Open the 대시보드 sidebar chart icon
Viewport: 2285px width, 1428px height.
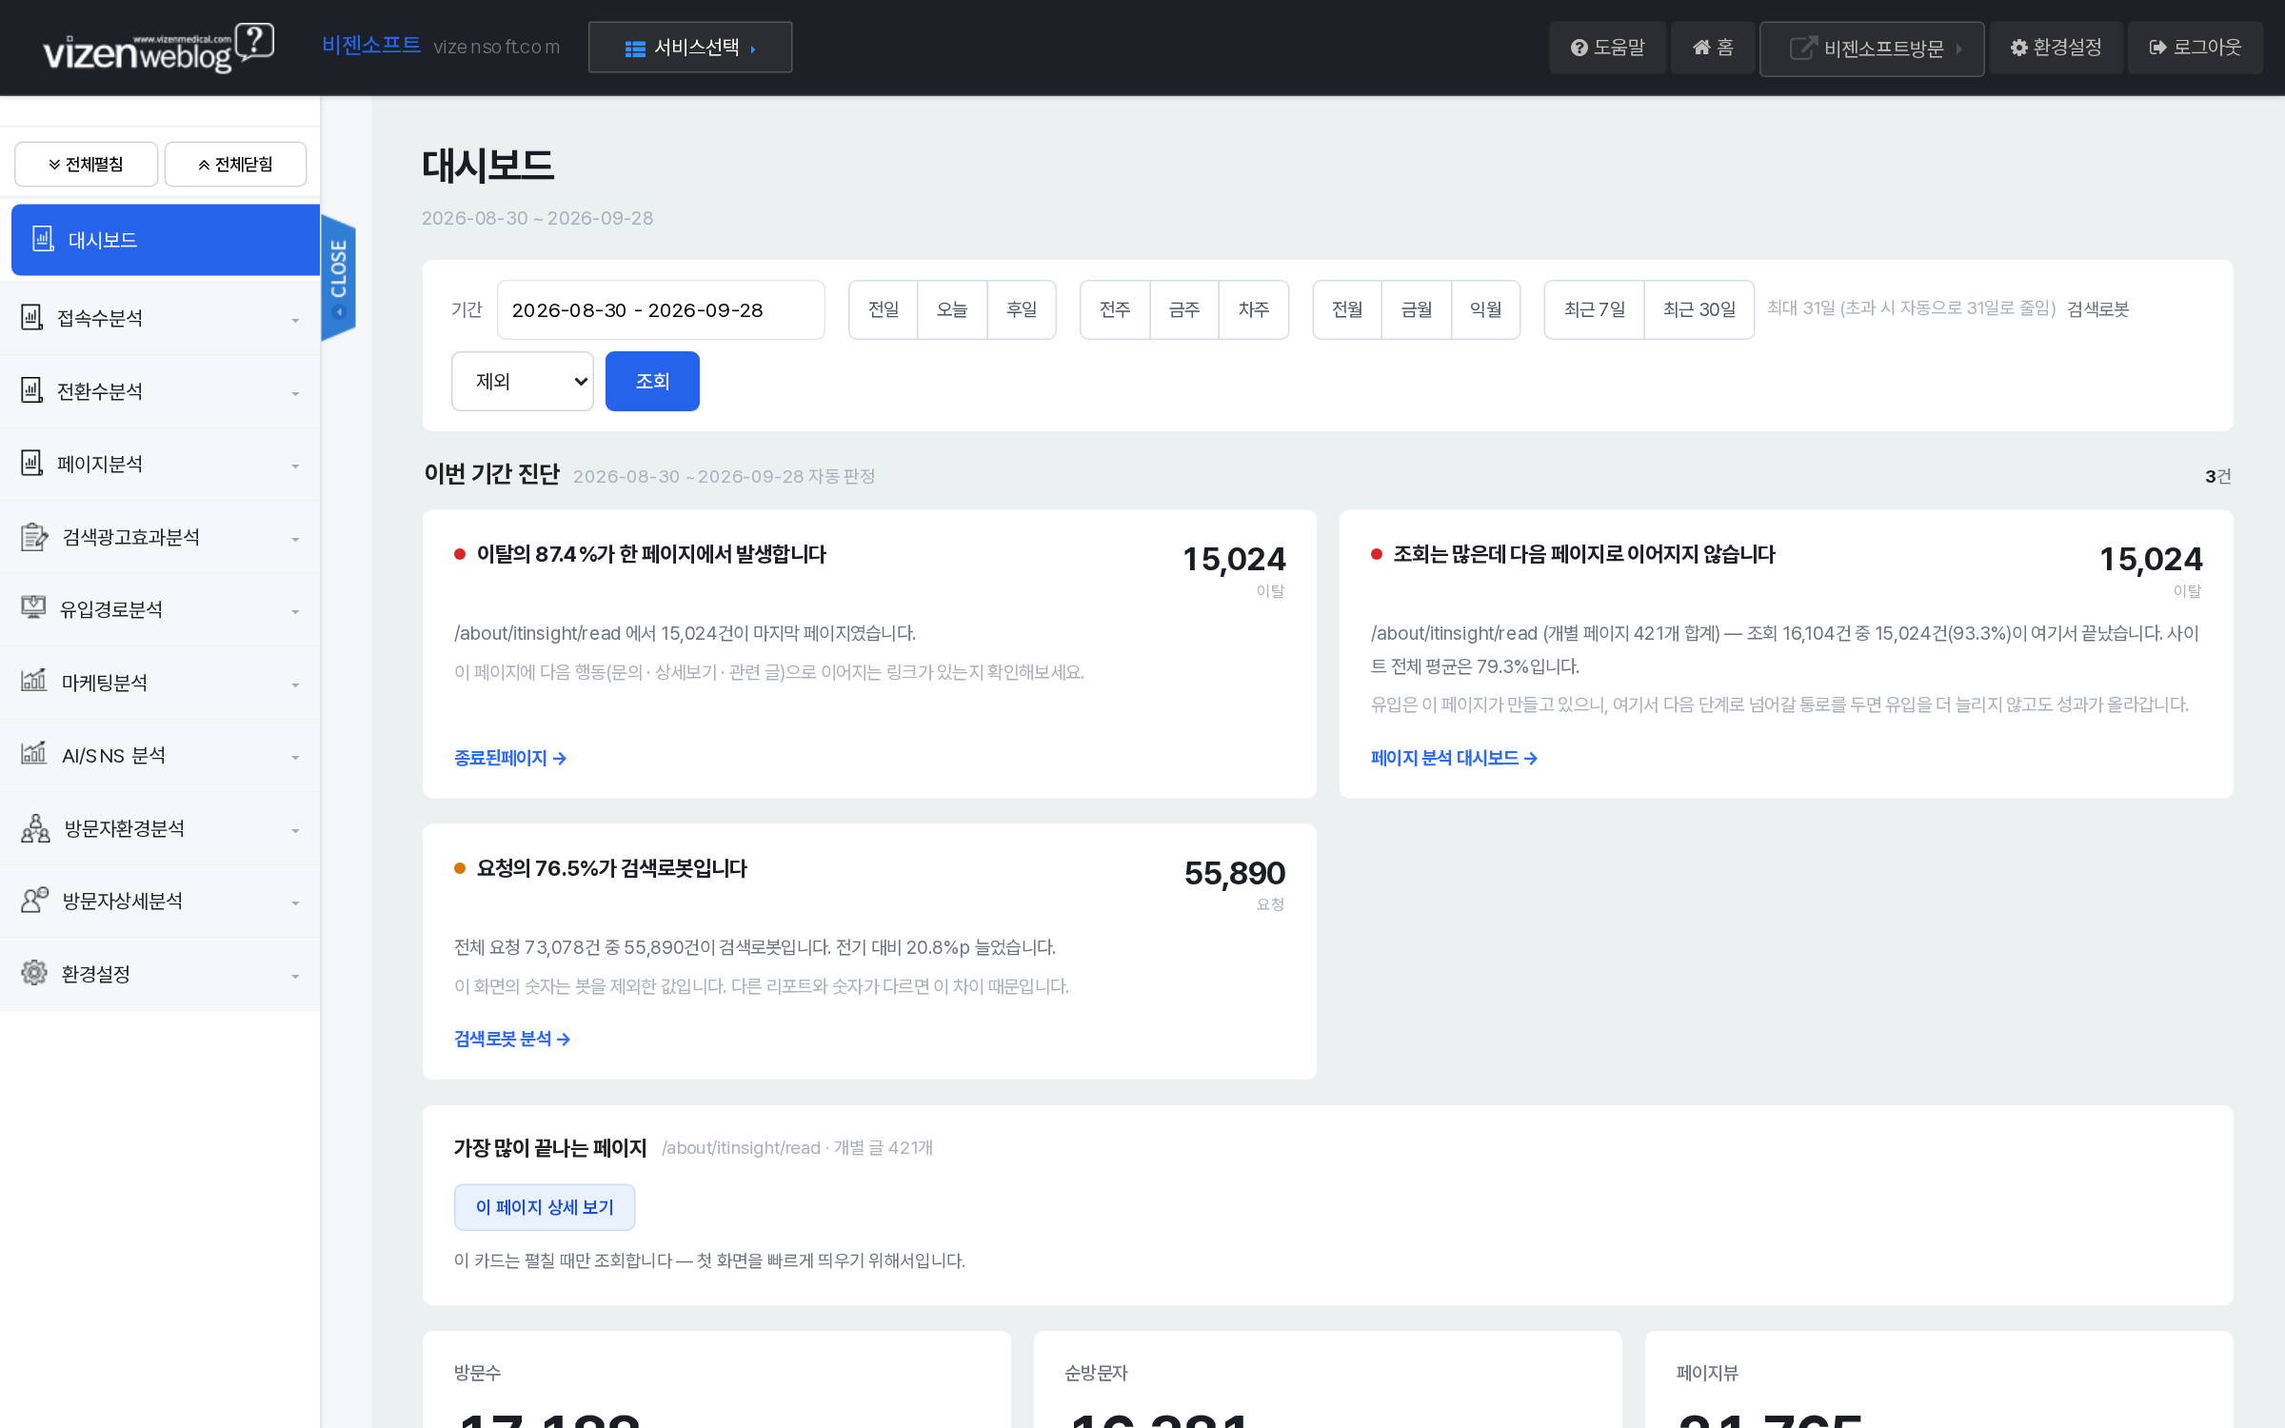click(43, 239)
